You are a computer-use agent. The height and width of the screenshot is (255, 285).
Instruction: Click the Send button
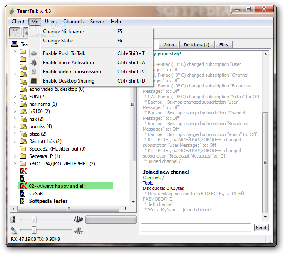(x=261, y=228)
